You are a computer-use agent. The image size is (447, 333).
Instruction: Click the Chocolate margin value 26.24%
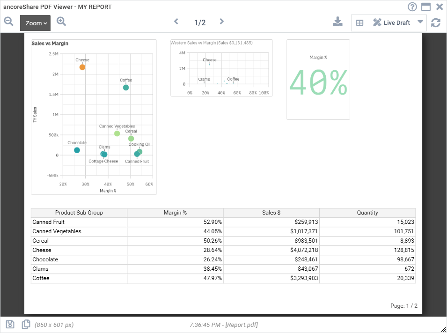click(213, 259)
